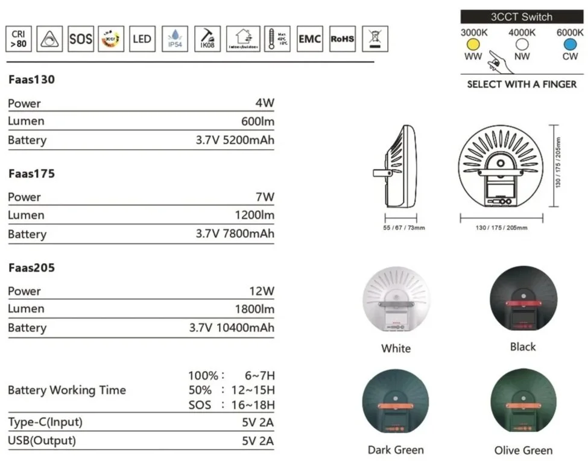The height and width of the screenshot is (461, 588).
Task: Select the yellow 3000K warm white circle
Action: click(473, 45)
